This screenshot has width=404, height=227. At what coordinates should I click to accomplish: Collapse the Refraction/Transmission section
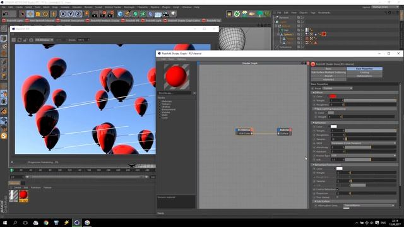(314, 165)
